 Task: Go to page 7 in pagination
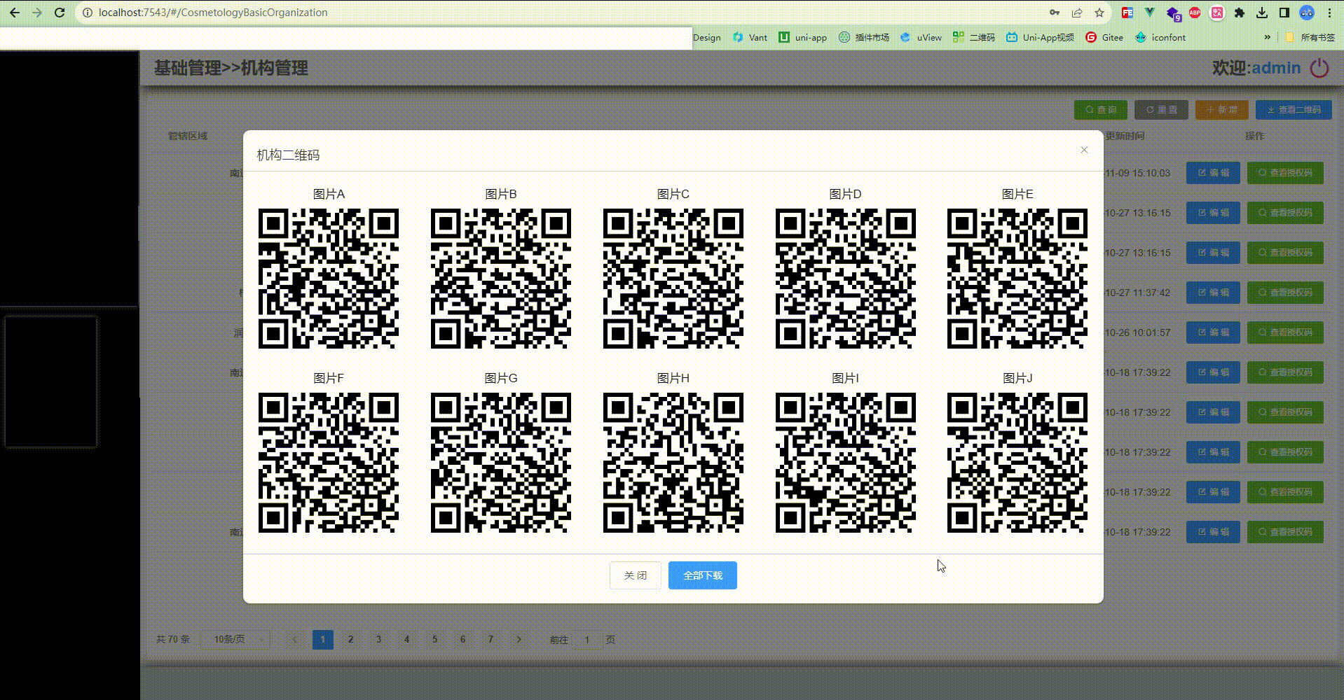pyautogui.click(x=491, y=639)
